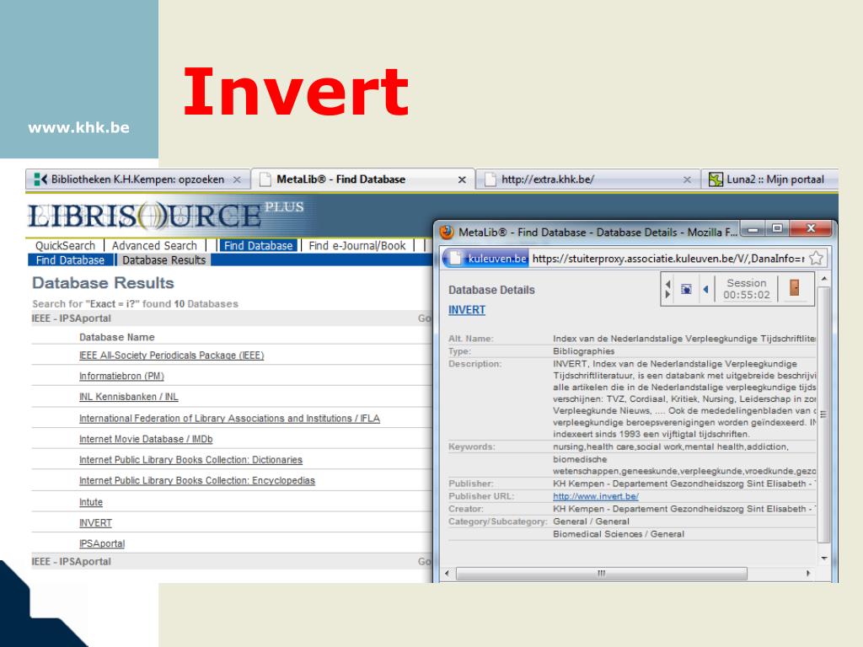Click the popup vertical scrollbar up arrow
This screenshot has width=863, height=647.
(x=824, y=280)
